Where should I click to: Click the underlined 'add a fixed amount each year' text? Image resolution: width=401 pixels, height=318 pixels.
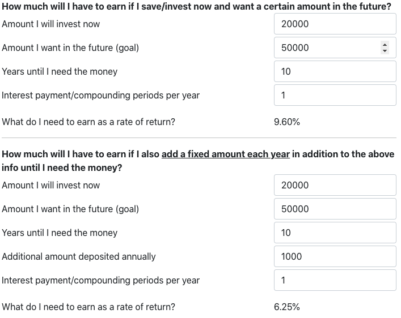tap(226, 154)
